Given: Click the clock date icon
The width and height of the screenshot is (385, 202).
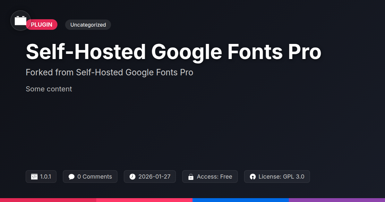Looking at the screenshot, I should 133,177.
